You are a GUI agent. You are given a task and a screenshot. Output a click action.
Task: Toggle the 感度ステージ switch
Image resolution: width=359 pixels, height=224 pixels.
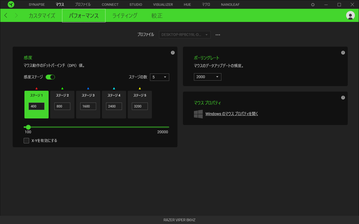[51, 77]
